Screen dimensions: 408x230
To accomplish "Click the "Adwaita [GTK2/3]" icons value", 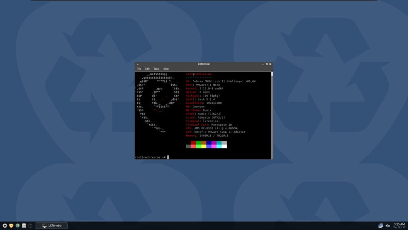I will pos(211,117).
